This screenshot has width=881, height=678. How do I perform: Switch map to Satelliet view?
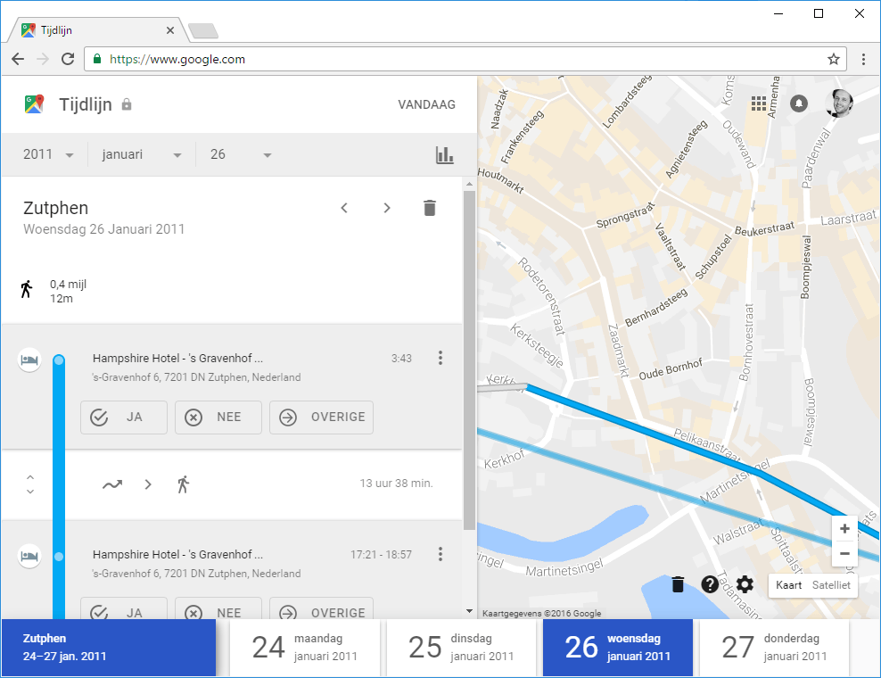(x=832, y=585)
